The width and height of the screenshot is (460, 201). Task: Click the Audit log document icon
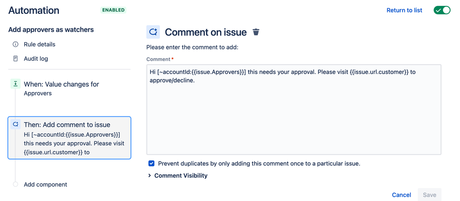(x=16, y=59)
